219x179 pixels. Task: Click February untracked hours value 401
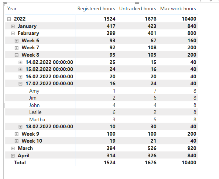tap(152, 33)
